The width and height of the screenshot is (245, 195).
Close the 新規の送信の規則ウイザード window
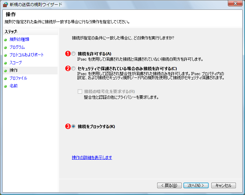pos(235,3)
